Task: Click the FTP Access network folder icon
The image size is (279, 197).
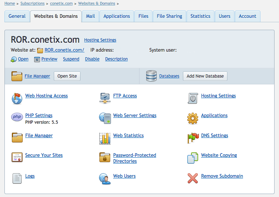Action: 105,98
